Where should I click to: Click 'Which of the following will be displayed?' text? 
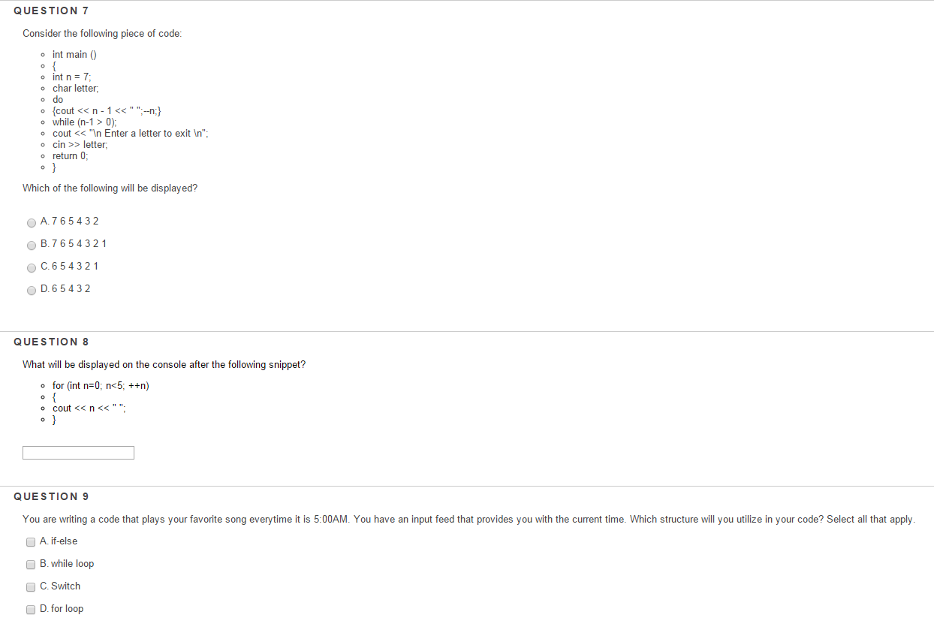coord(110,188)
